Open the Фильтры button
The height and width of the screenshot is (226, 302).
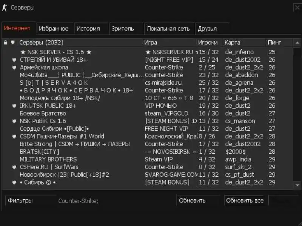point(31,201)
